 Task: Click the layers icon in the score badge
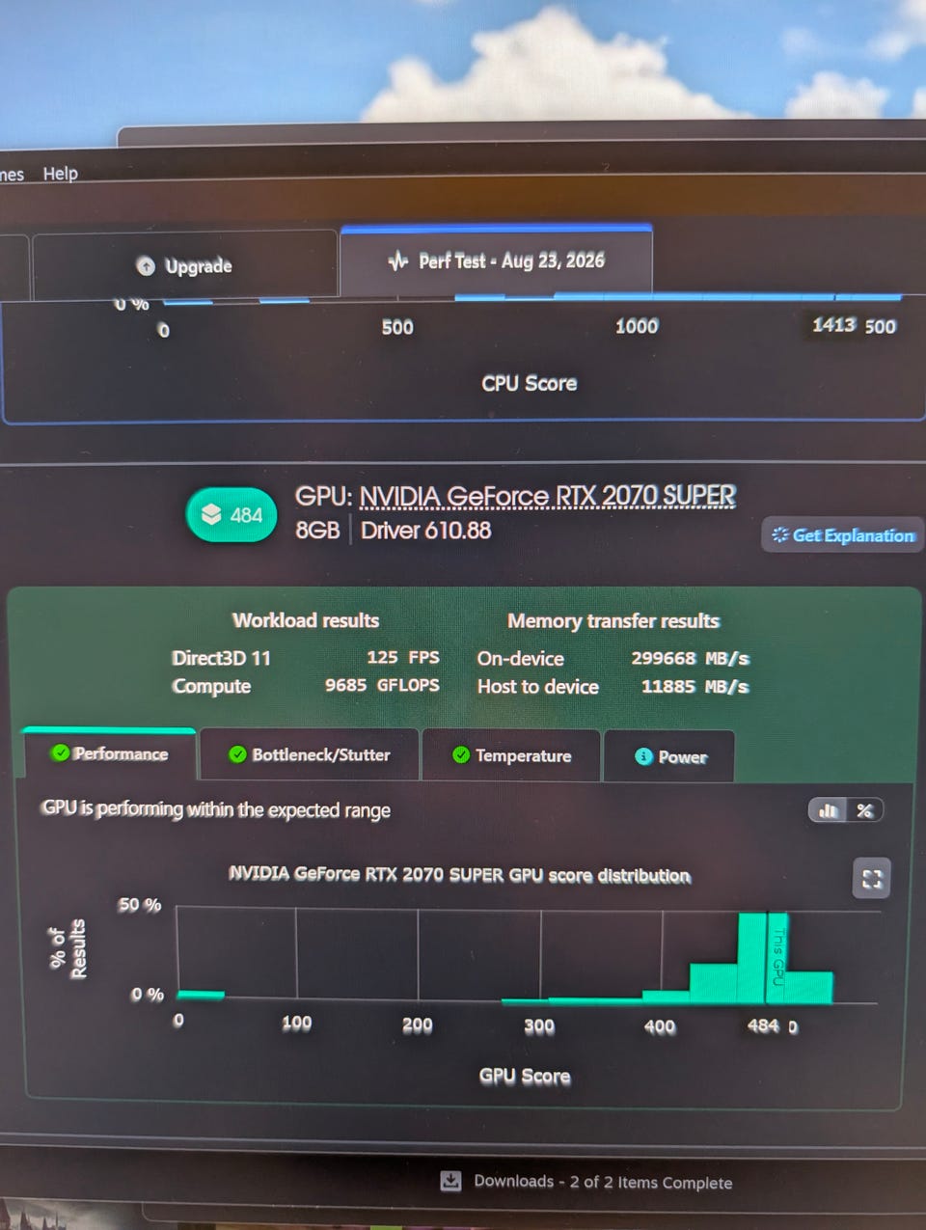[x=211, y=514]
